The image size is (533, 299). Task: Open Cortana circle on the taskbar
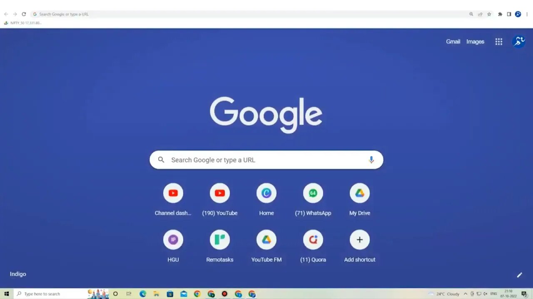pos(115,294)
